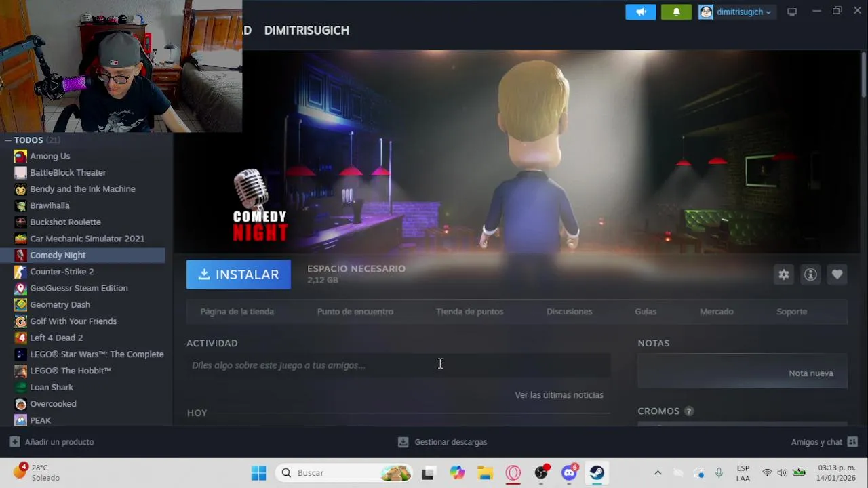The height and width of the screenshot is (488, 868).
Task: Click the weather widget 28°C Soleado
Action: coord(37,472)
